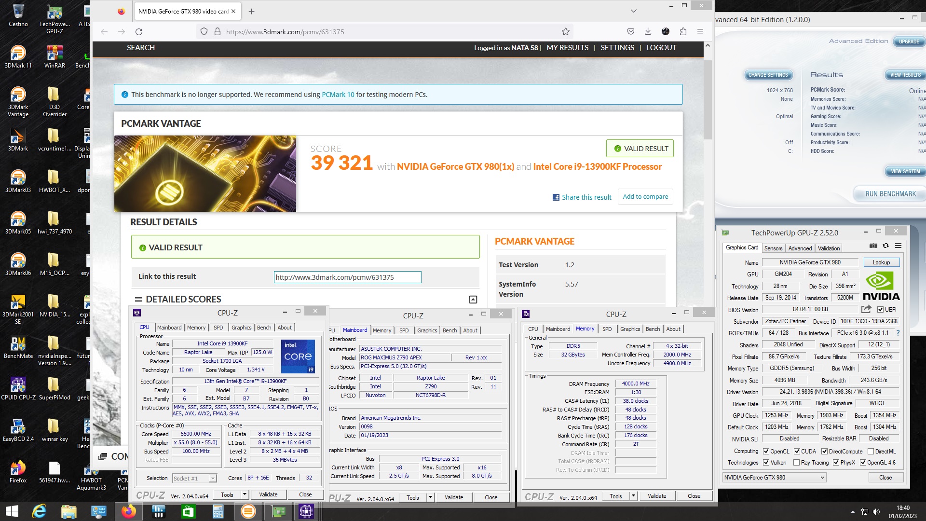926x521 pixels.
Task: Click PCMark 10 link in notice
Action: 338,95
